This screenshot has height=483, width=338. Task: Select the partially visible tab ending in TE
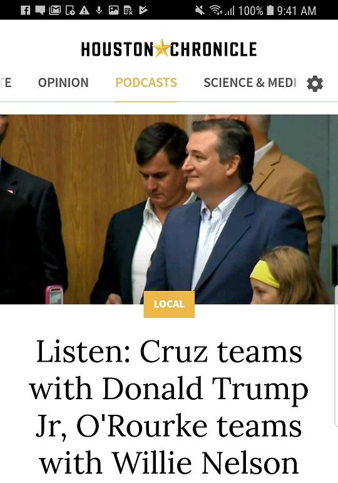tap(6, 83)
